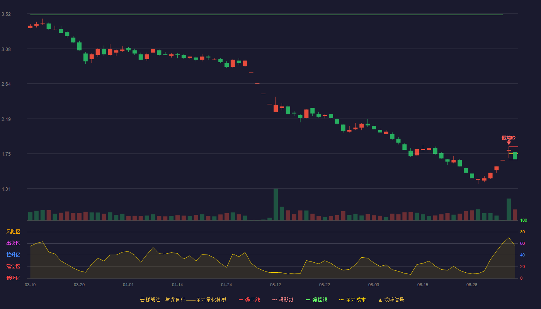
Task: Click the last green candlestick under 假龙吟
Action: coord(515,156)
